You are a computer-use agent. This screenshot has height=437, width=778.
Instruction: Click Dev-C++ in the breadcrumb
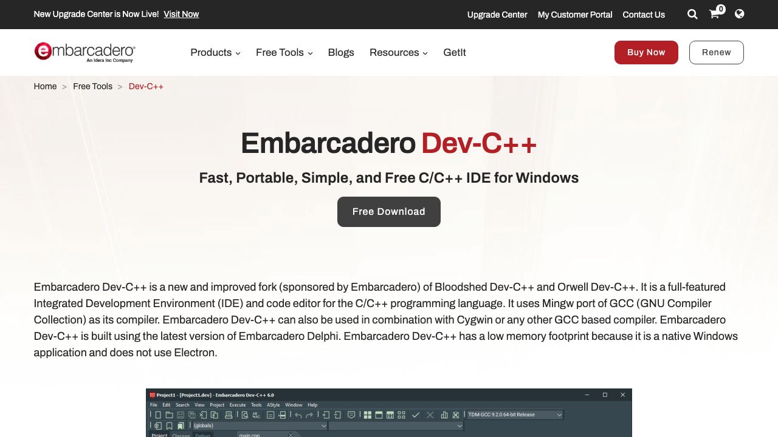(146, 86)
